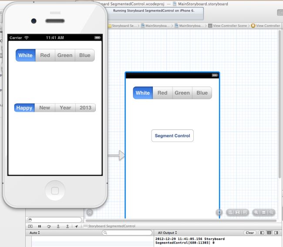Click Carrier label in simulator status bar

(x=16, y=38)
